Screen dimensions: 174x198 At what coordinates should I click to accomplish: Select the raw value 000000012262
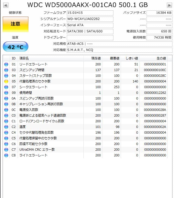(x=155, y=93)
